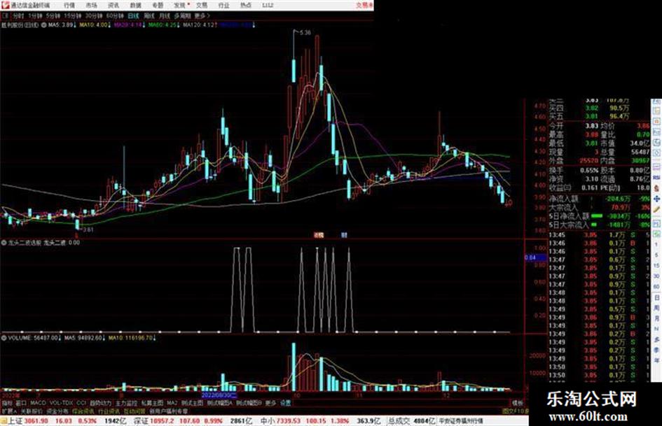
Task: Open MA10 parameter arrow on price chart
Action: click(109, 25)
